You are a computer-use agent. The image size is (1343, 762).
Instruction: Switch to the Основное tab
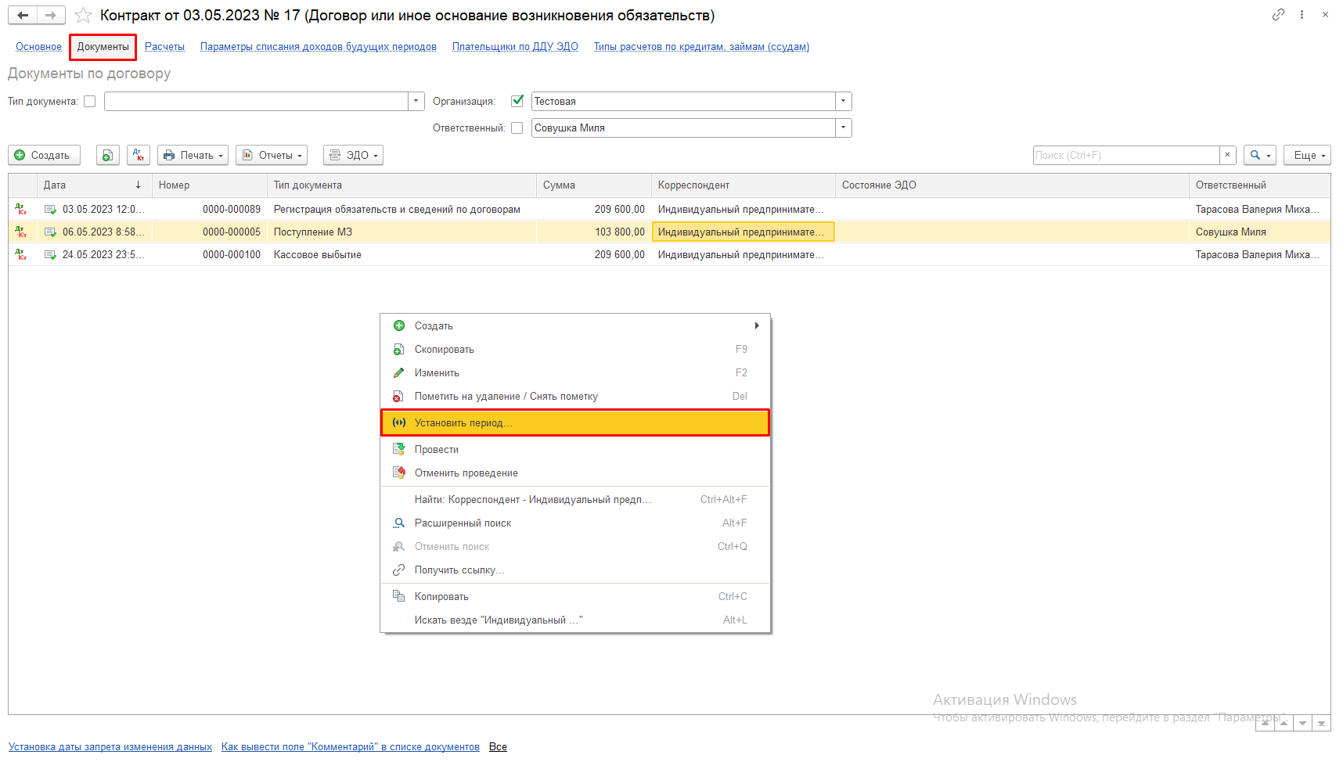38,47
